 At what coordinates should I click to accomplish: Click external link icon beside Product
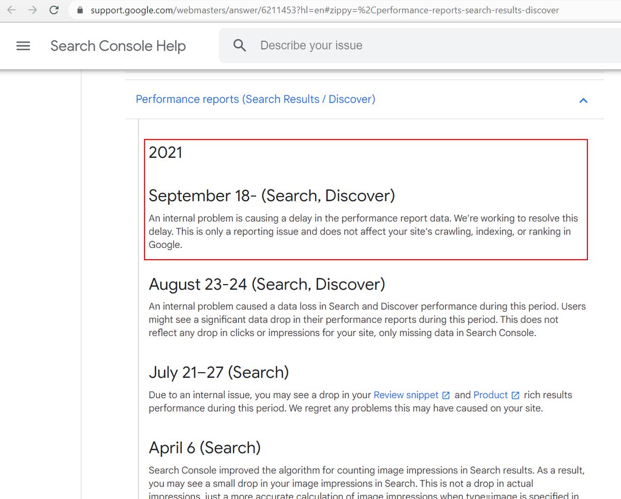(x=515, y=395)
